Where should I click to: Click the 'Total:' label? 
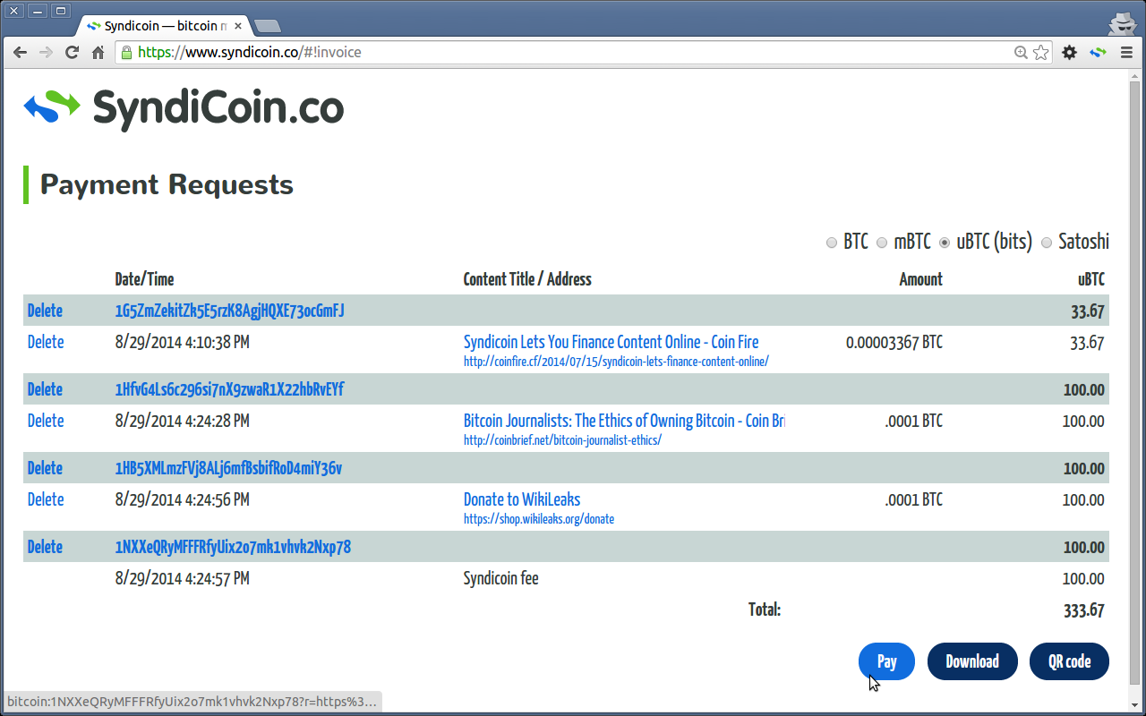tap(765, 609)
